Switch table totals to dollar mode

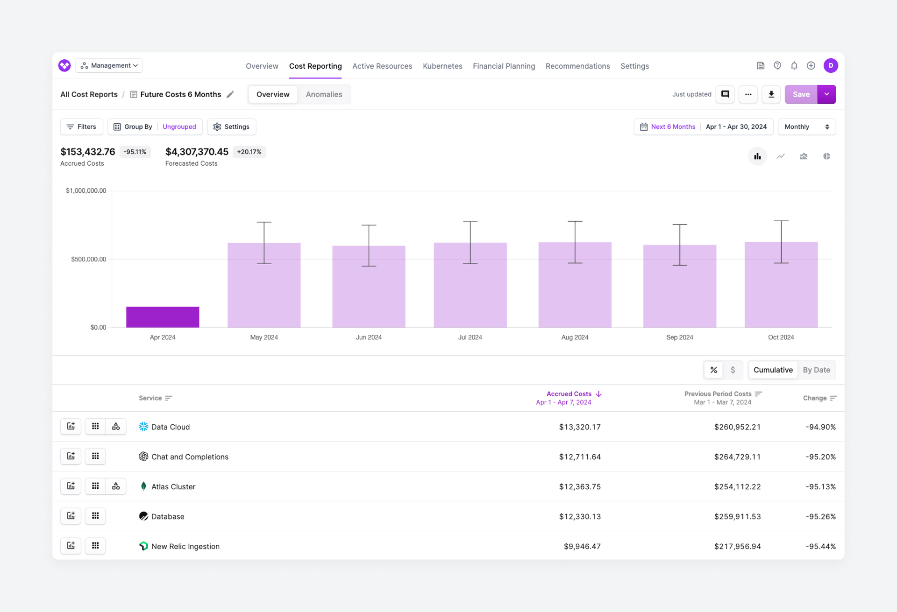733,370
